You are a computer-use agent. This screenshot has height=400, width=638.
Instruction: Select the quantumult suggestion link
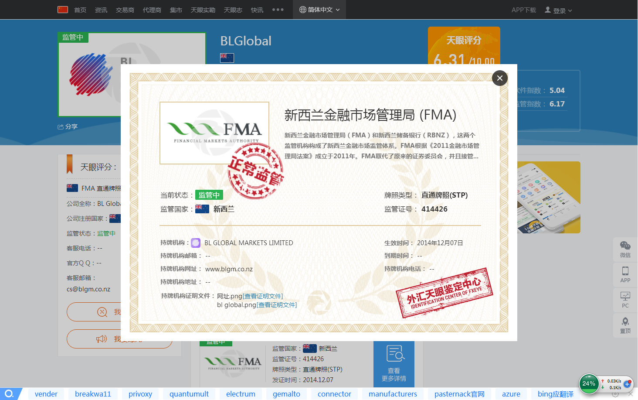[x=189, y=394]
